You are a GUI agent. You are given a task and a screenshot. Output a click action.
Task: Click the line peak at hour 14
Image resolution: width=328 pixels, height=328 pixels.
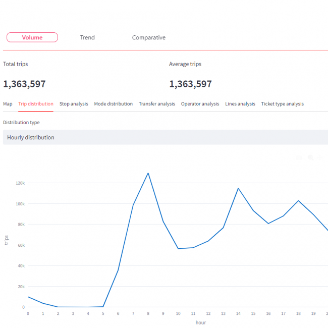click(238, 188)
